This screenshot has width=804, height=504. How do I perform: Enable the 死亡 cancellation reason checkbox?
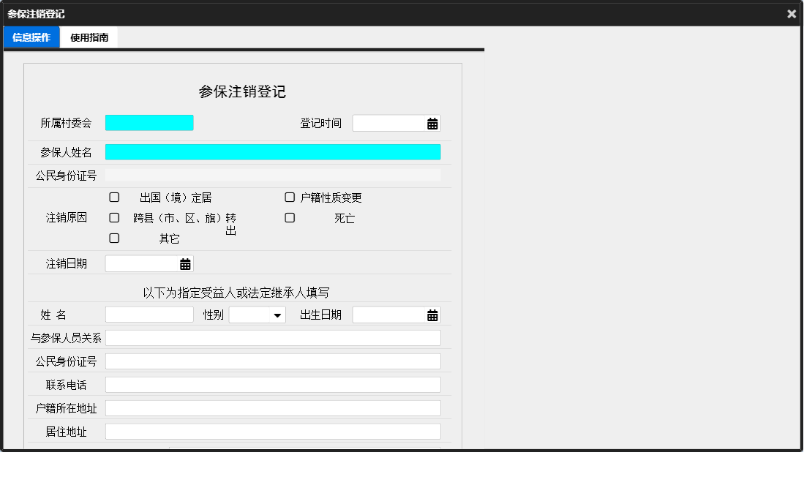click(290, 217)
